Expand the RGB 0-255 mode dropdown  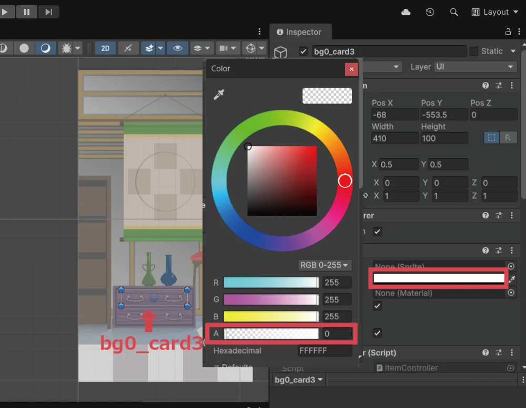point(325,265)
